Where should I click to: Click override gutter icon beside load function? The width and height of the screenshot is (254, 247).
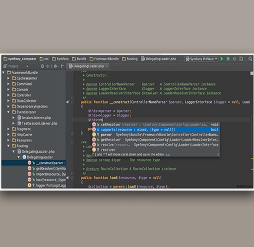[x=67, y=178]
